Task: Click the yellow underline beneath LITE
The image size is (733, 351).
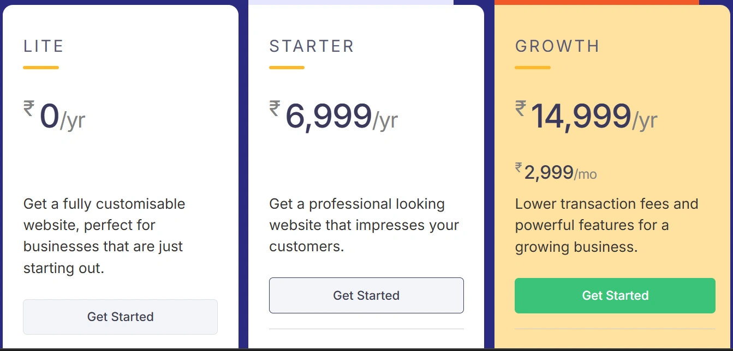Action: pos(41,68)
